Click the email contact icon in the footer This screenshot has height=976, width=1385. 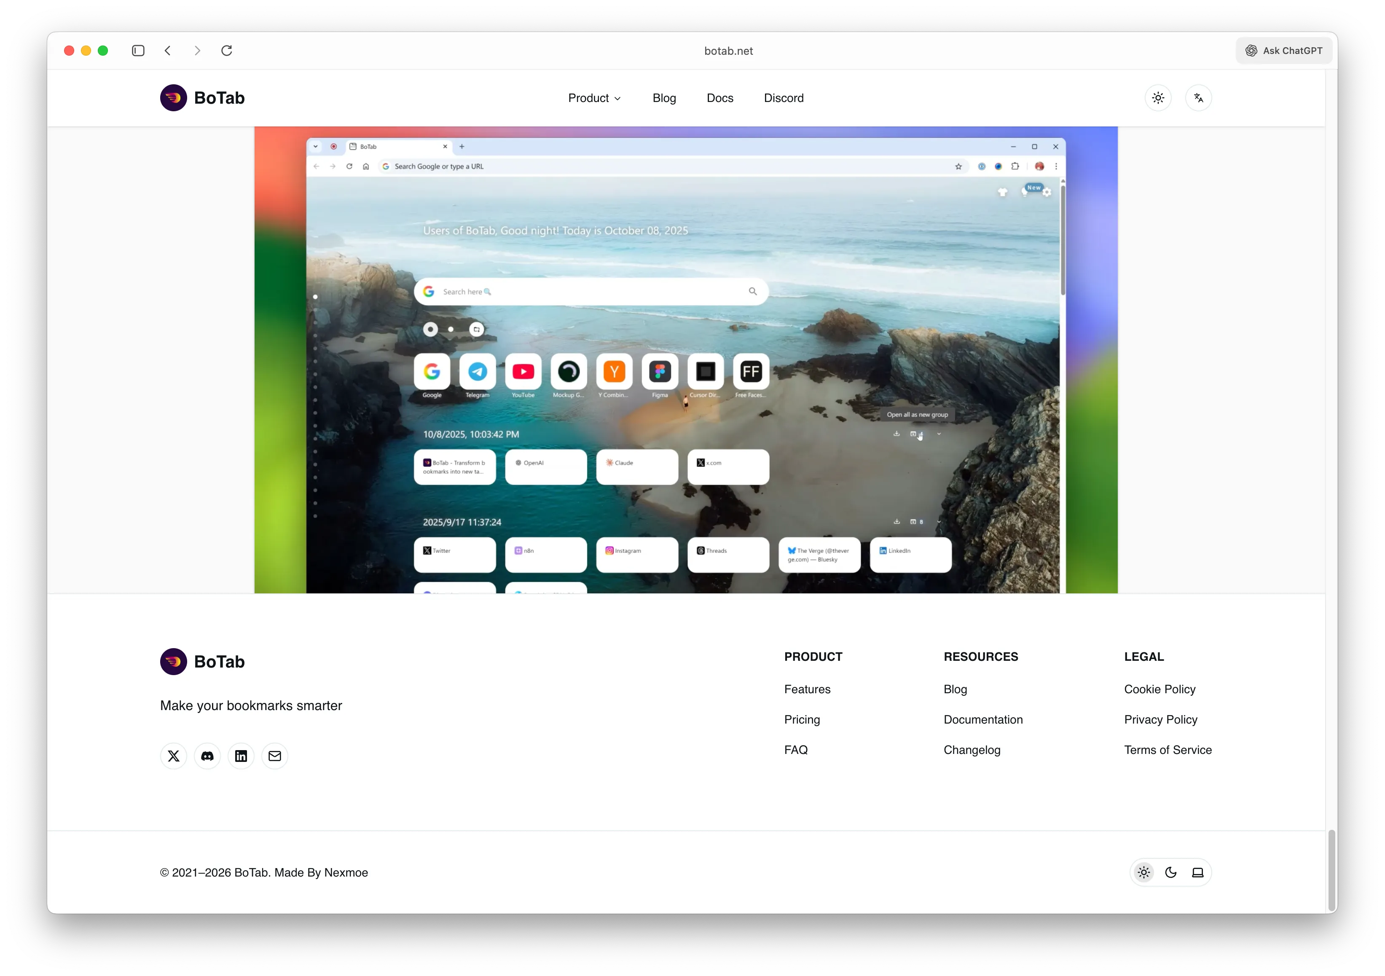pos(274,756)
